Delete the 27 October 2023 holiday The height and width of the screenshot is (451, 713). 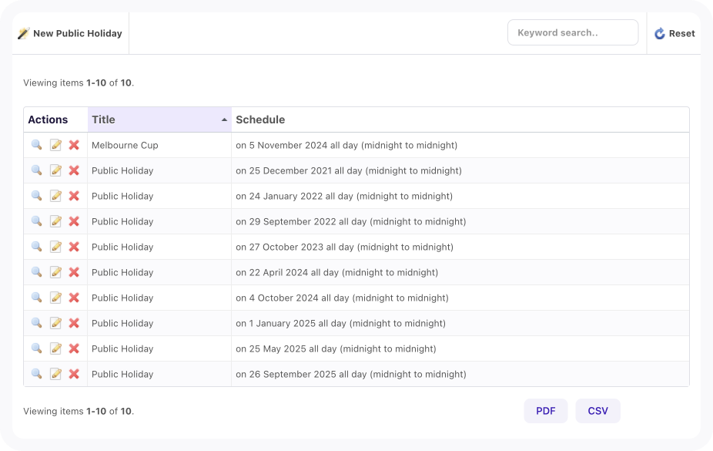(x=74, y=247)
